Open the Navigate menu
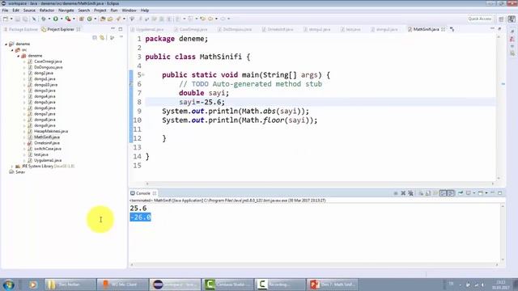This screenshot has height=291, width=518. [x=66, y=11]
